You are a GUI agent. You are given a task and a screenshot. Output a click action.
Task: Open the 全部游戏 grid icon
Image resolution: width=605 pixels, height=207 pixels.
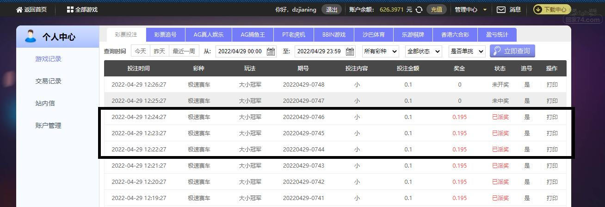point(70,9)
